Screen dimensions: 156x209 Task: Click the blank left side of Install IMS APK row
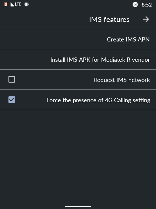coord(24,59)
